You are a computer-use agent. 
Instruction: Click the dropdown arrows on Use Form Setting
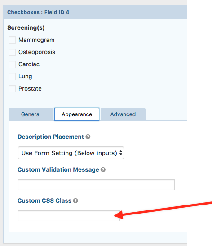click(121, 153)
